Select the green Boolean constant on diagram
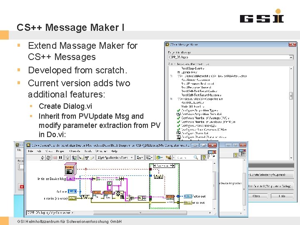300x225 pixels. point(109,183)
